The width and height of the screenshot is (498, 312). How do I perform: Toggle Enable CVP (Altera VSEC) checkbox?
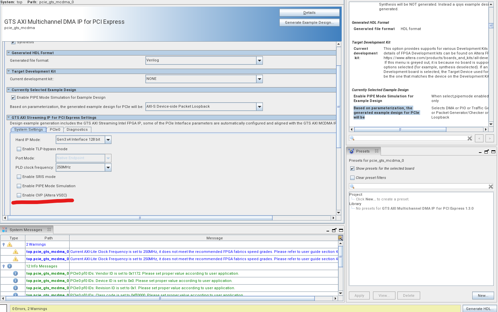pos(19,195)
